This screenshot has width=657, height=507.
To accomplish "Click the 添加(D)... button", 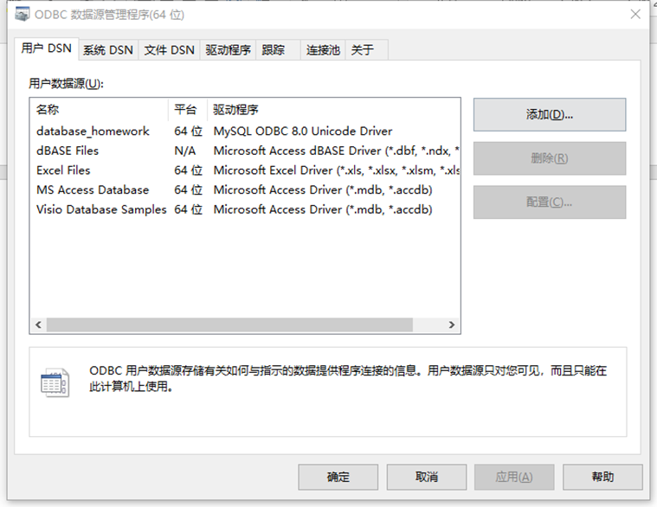I will [x=550, y=115].
